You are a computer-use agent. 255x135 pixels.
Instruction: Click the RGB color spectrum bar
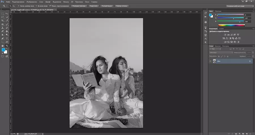click(x=231, y=25)
